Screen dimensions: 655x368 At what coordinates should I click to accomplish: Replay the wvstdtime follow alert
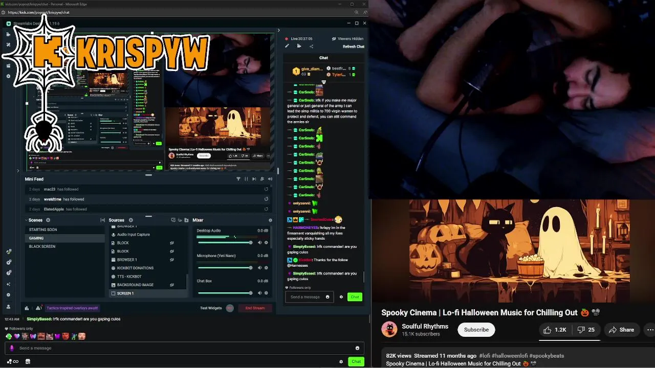(266, 199)
